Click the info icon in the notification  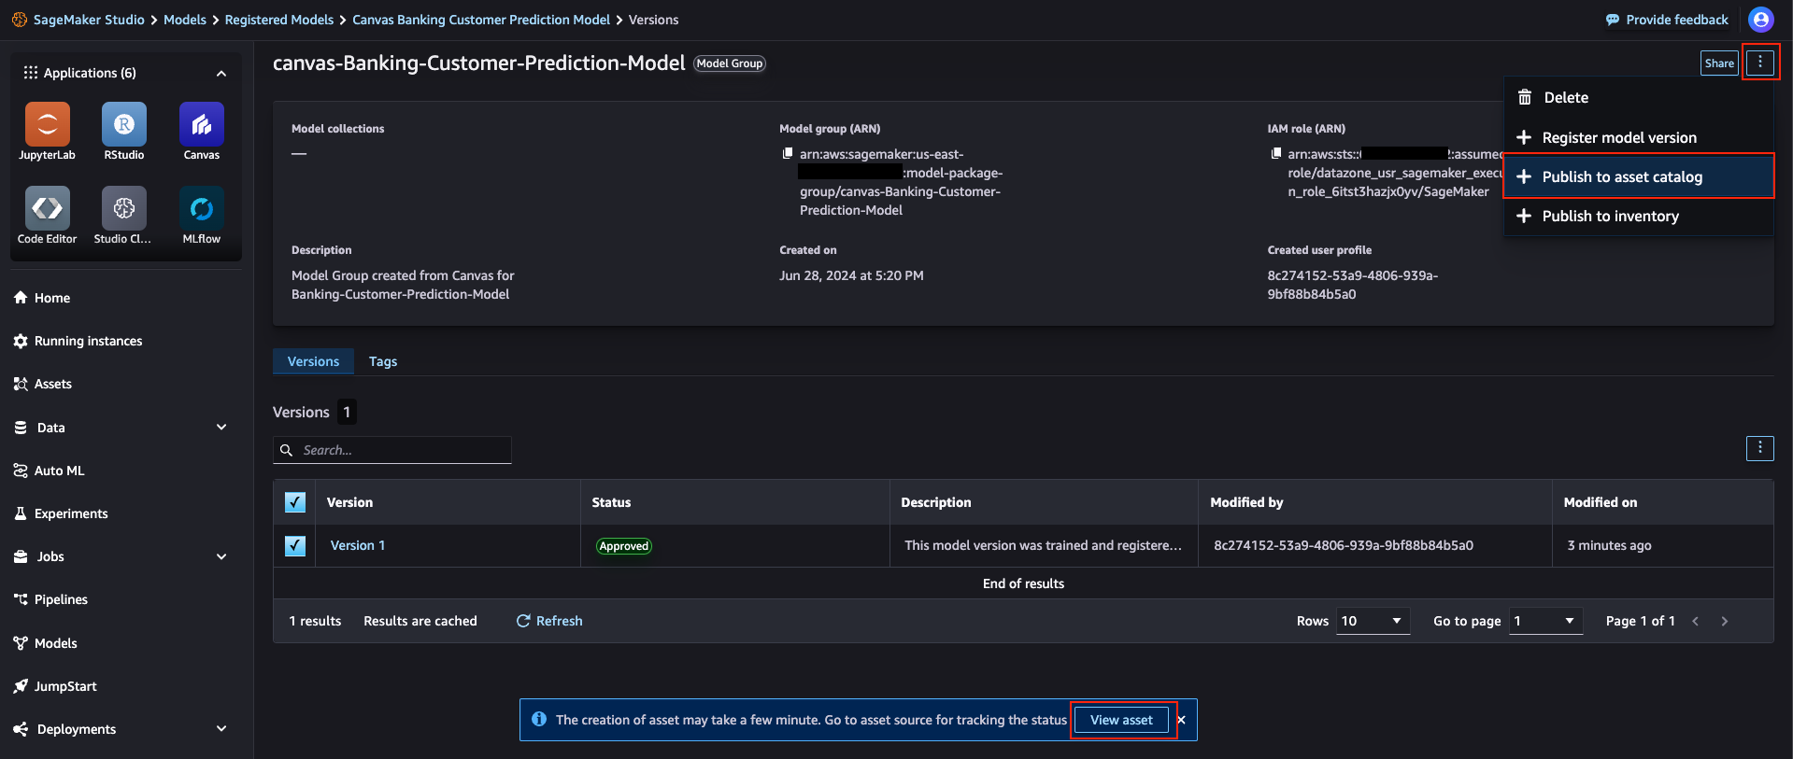[x=539, y=719]
